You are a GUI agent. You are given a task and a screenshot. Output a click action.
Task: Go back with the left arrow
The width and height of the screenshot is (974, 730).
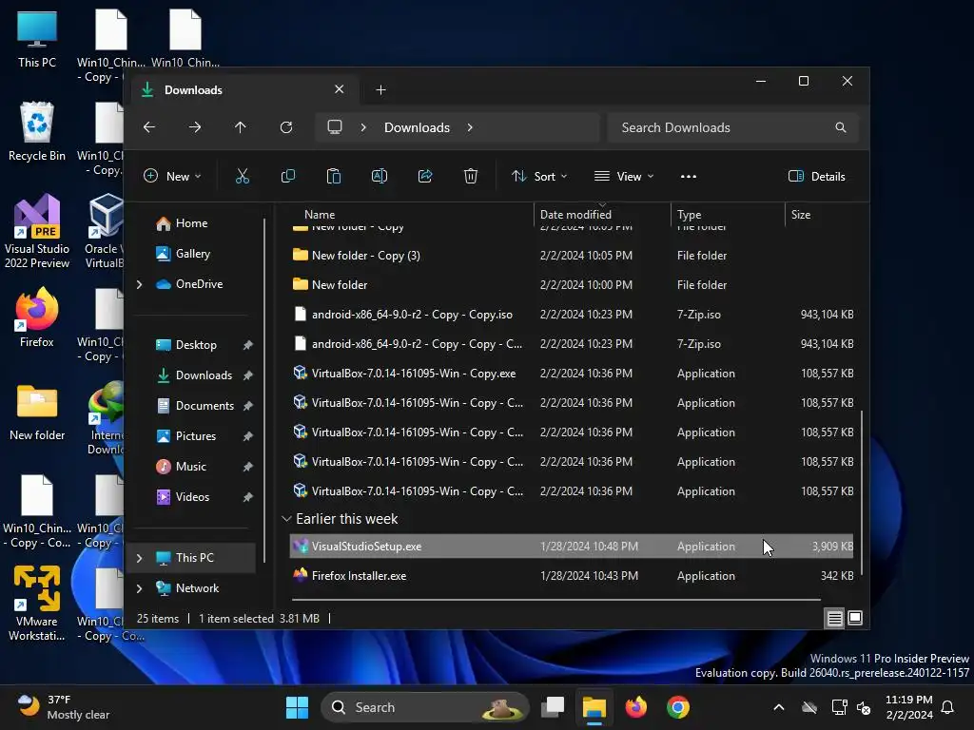tap(149, 127)
